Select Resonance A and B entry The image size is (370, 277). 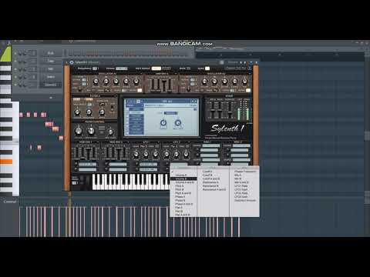[x=214, y=189]
